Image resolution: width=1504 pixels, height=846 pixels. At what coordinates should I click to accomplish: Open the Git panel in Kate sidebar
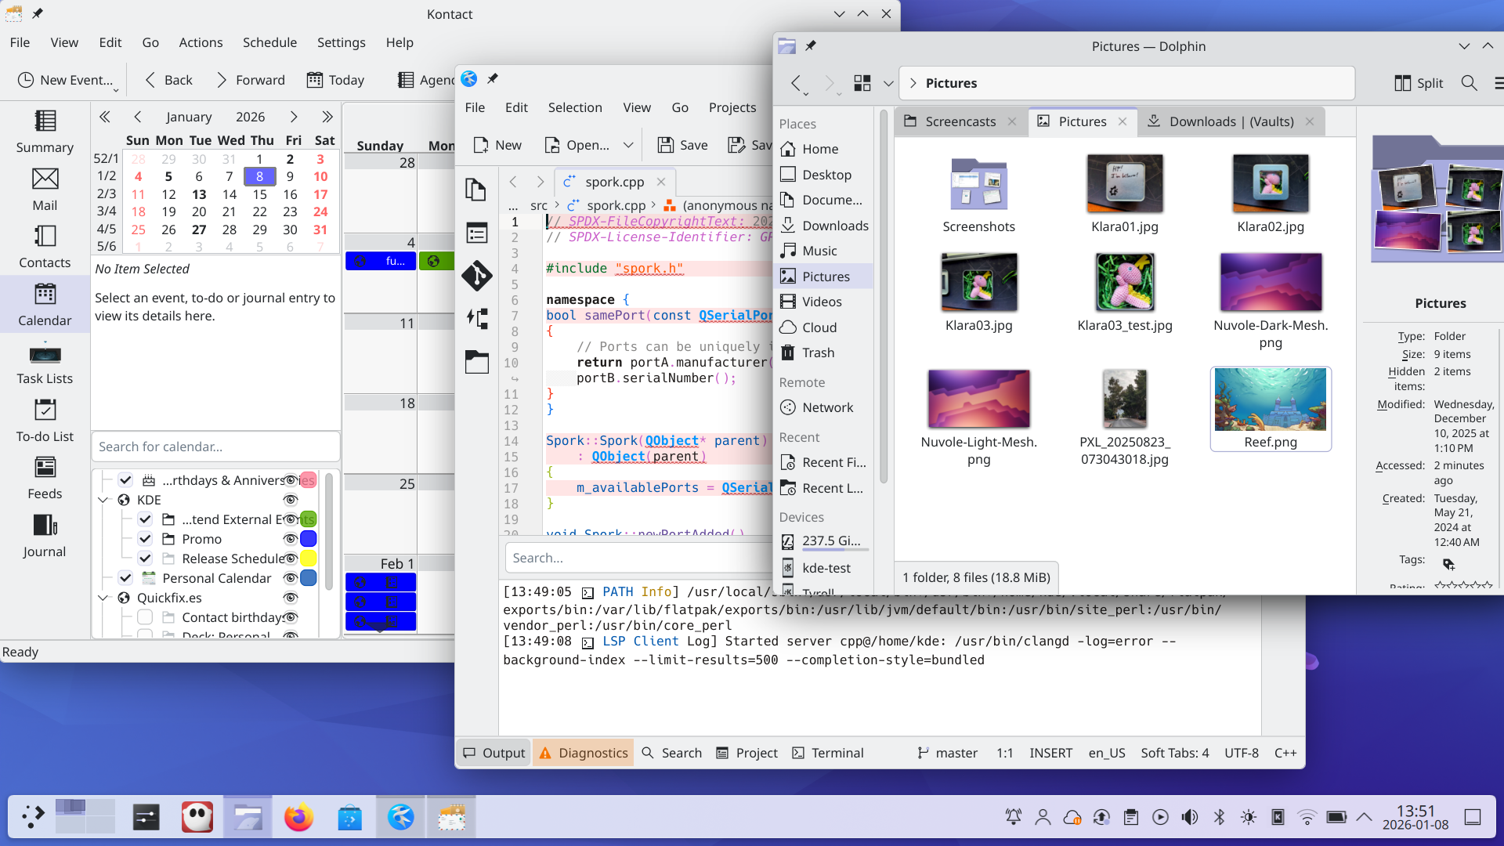(476, 276)
